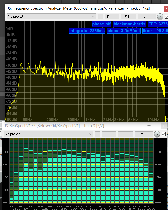Click Edit... in the ReaSpect window

(x=125, y=134)
